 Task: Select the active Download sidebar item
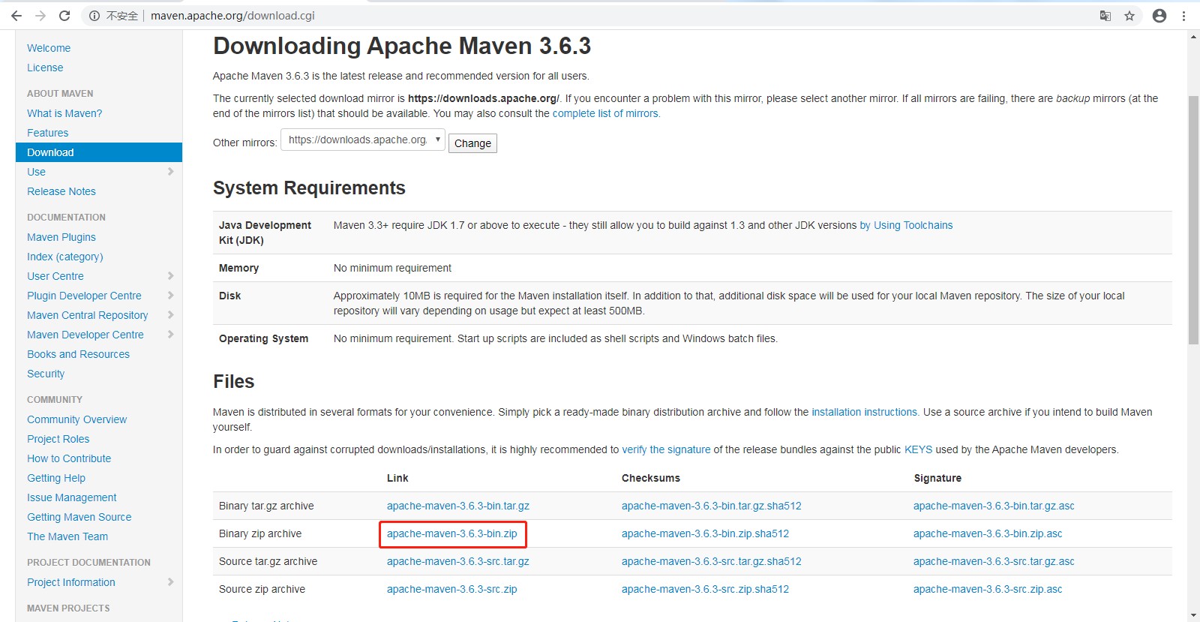[x=99, y=152]
